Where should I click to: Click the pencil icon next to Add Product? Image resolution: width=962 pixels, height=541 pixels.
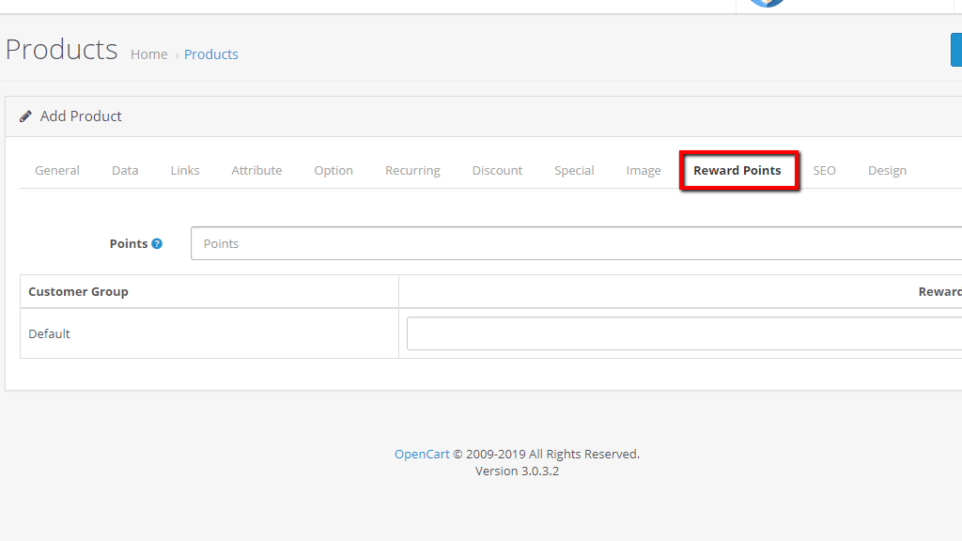click(x=25, y=116)
